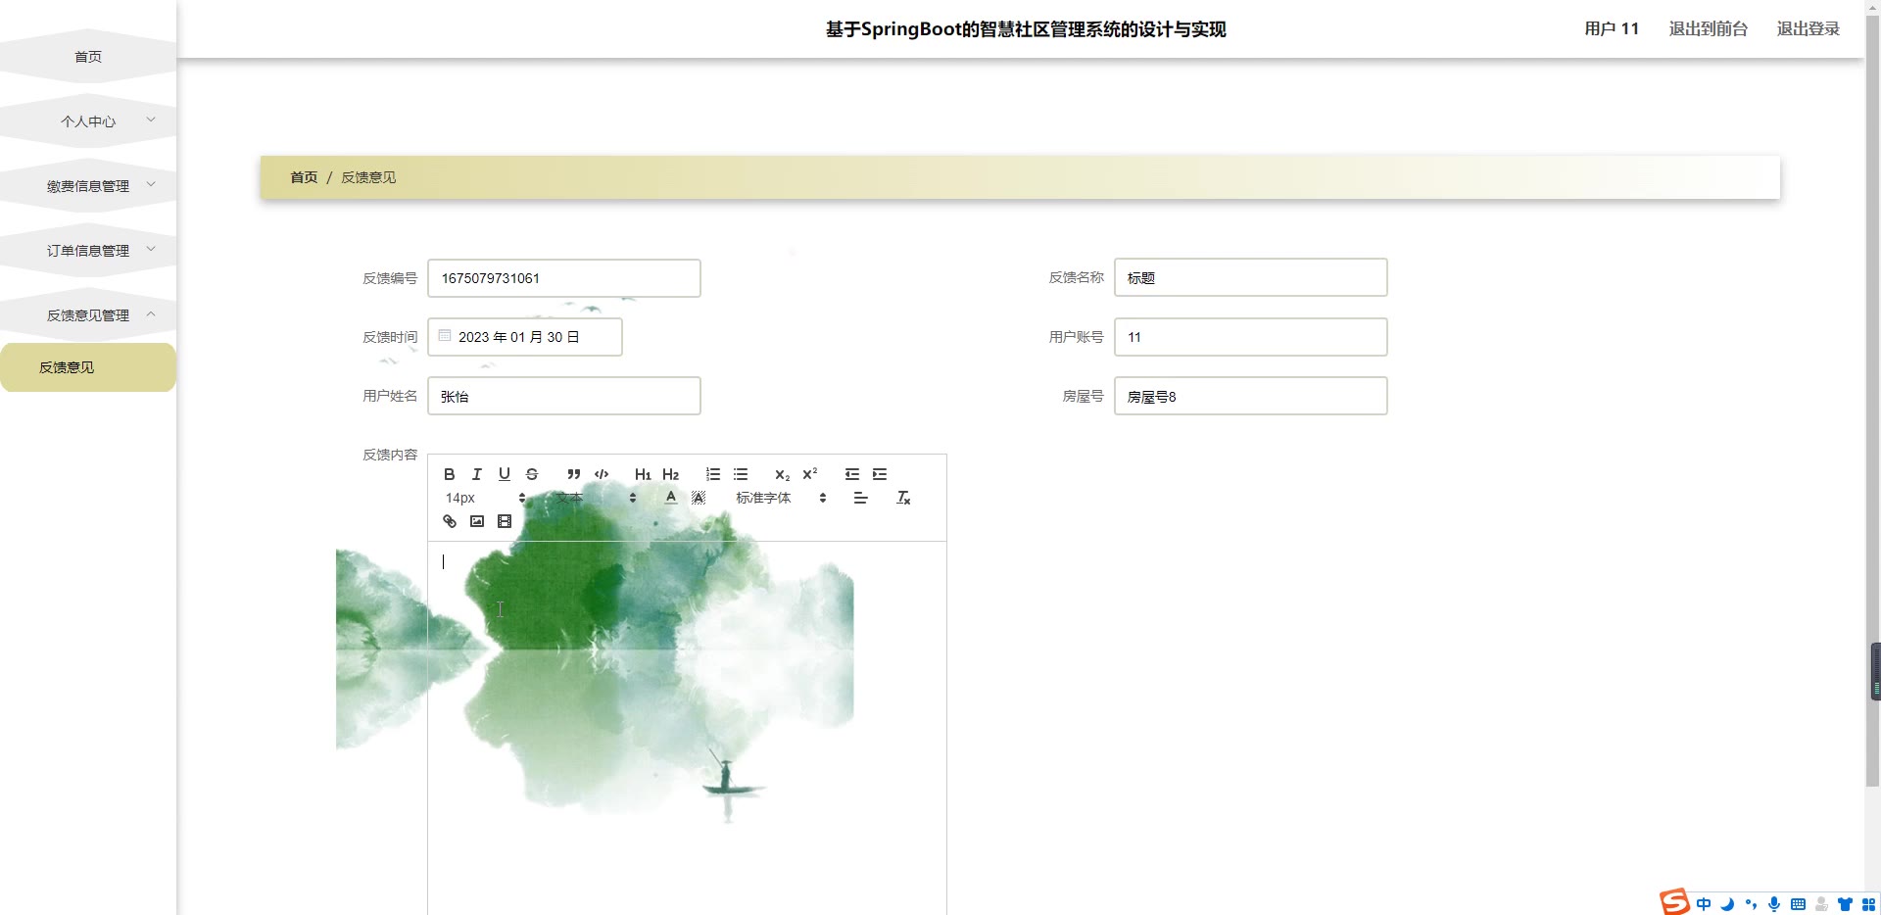Toggle the Sogou moon half-width mode

[x=1727, y=904]
